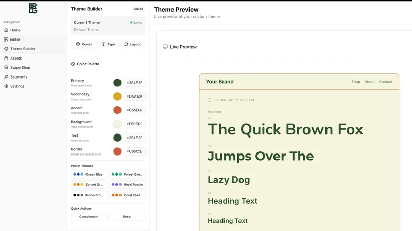The width and height of the screenshot is (412, 231).
Task: Open Segments navigation item
Action: (33, 76)
